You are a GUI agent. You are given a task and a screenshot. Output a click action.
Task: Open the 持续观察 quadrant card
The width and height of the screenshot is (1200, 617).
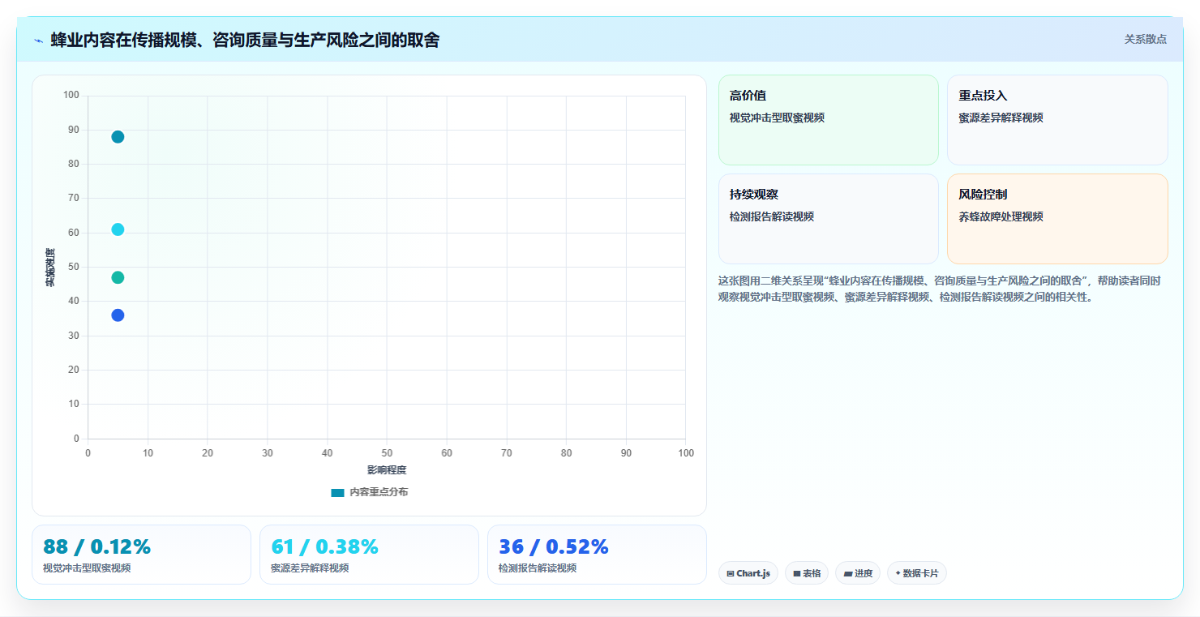(x=828, y=219)
